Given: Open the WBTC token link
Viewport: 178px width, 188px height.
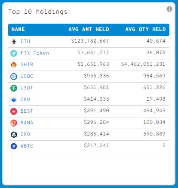Looking at the screenshot, I should tap(27, 146).
